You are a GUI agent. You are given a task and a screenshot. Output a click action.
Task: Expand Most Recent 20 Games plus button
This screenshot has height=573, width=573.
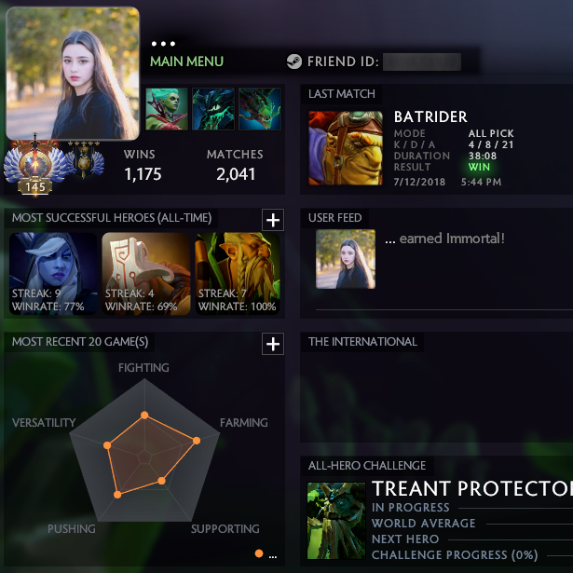tap(273, 344)
